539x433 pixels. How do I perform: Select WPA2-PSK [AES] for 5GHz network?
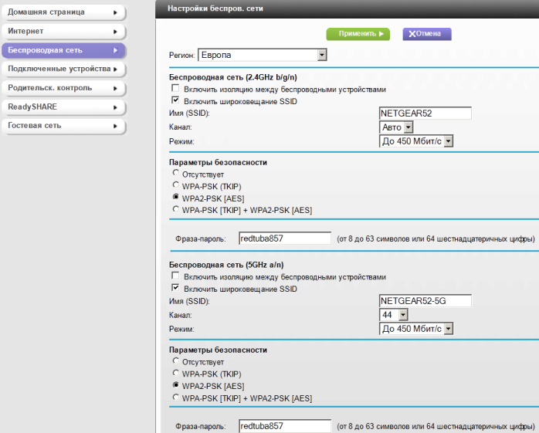tap(175, 385)
